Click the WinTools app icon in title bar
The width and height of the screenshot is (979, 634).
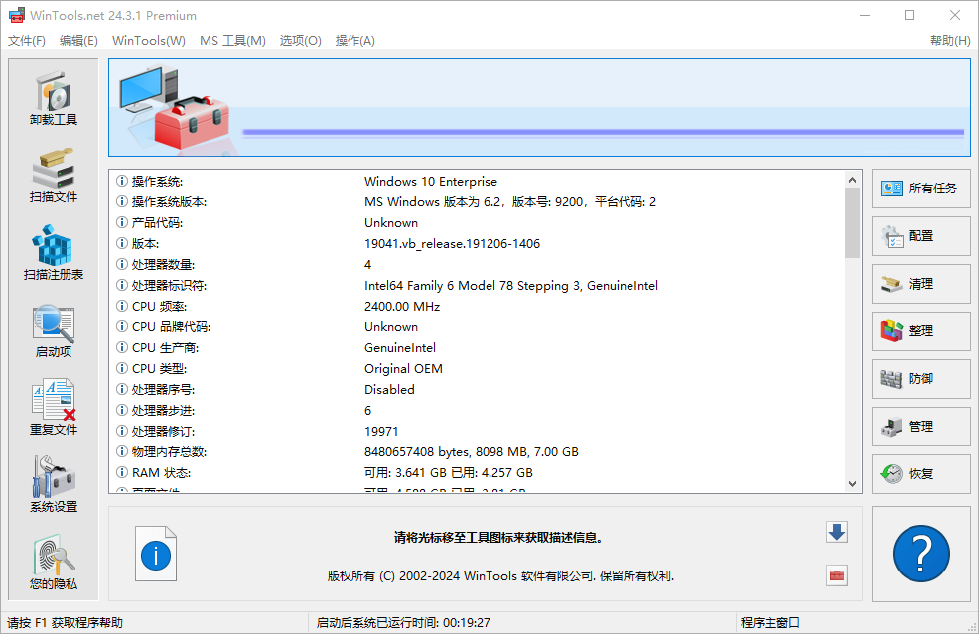[16, 15]
